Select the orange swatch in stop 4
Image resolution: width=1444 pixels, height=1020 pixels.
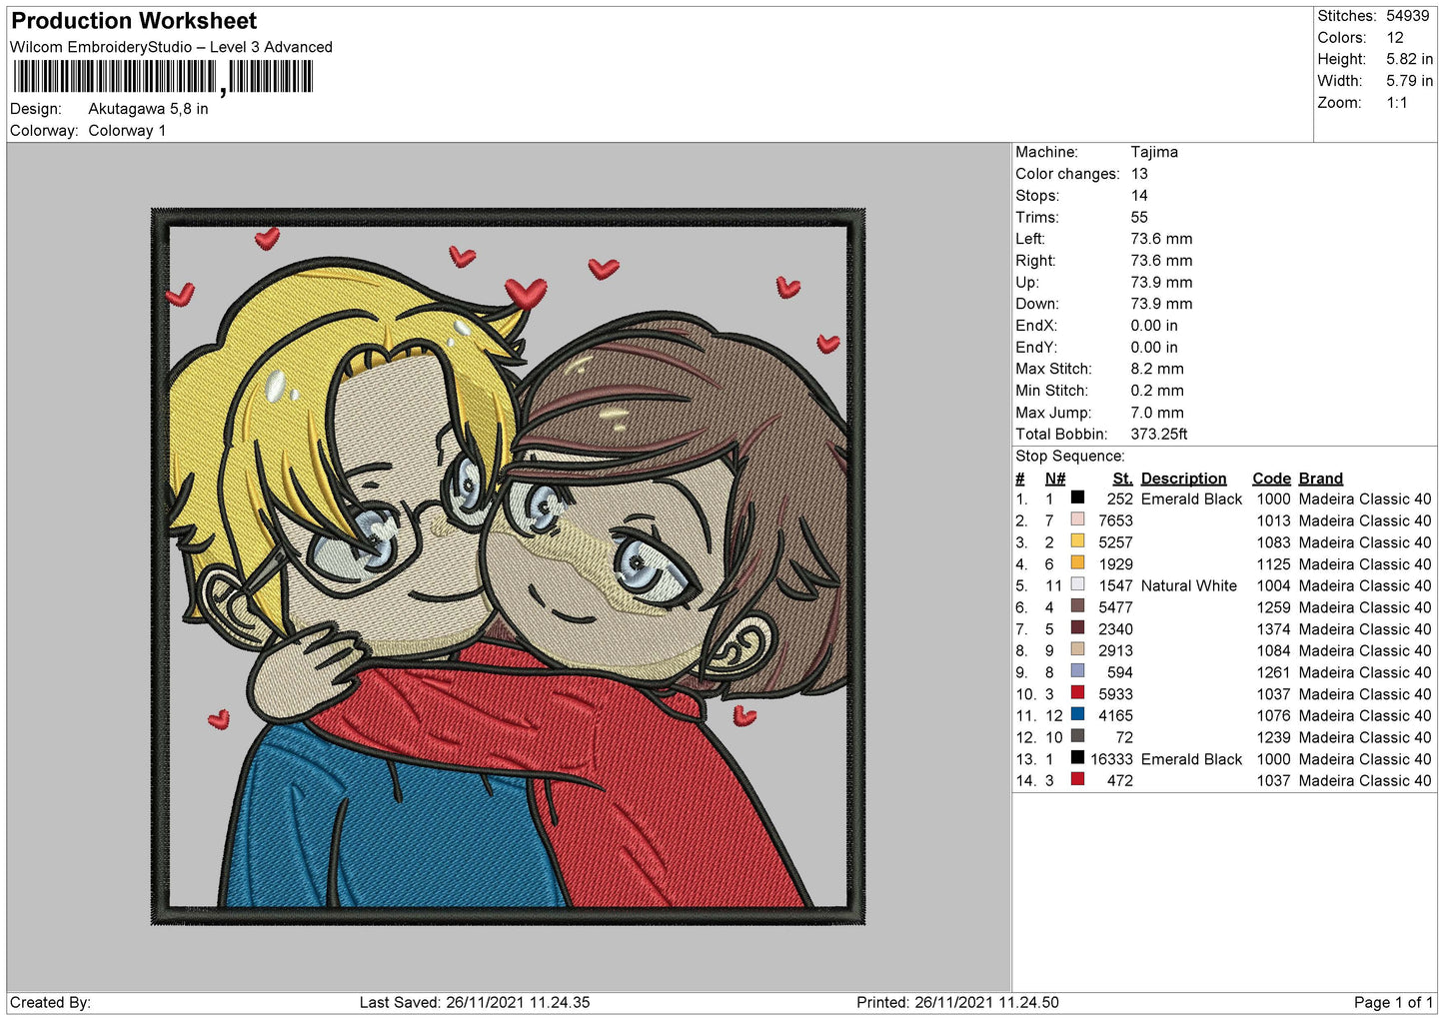(x=1077, y=562)
